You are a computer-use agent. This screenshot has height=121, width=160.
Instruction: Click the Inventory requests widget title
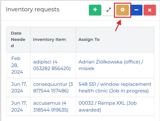coord(33,9)
